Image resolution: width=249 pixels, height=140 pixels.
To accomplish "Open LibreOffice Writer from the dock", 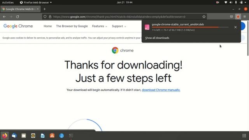I will [42, 136].
